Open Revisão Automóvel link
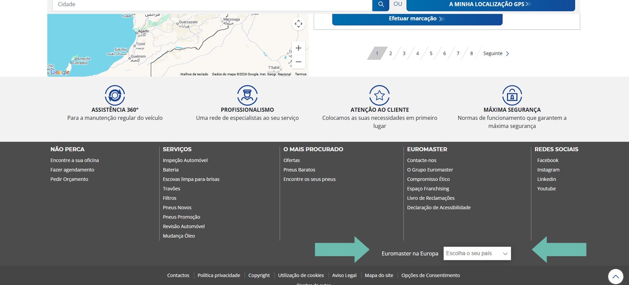Screen dimensions: 629x285 [184, 226]
